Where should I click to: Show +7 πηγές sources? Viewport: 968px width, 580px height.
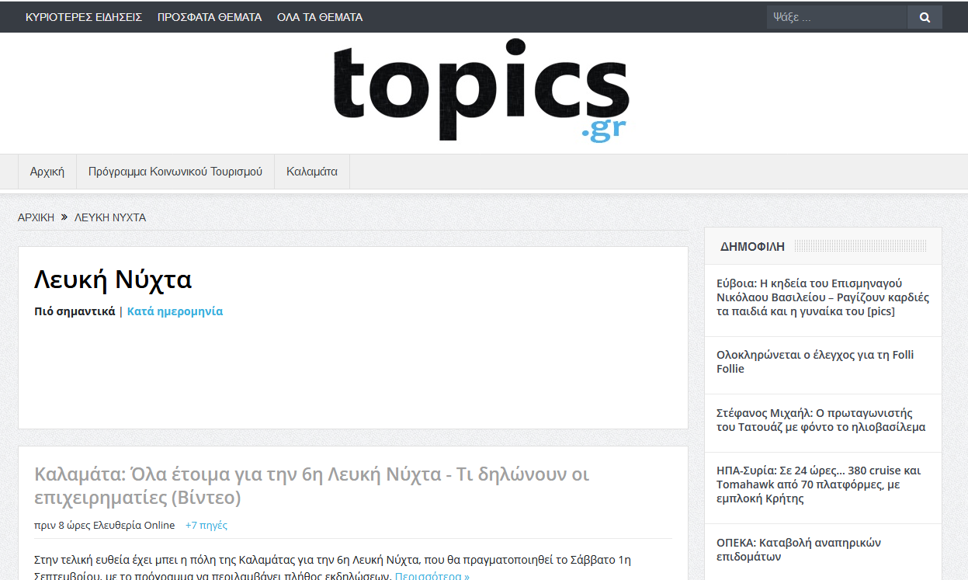click(206, 525)
